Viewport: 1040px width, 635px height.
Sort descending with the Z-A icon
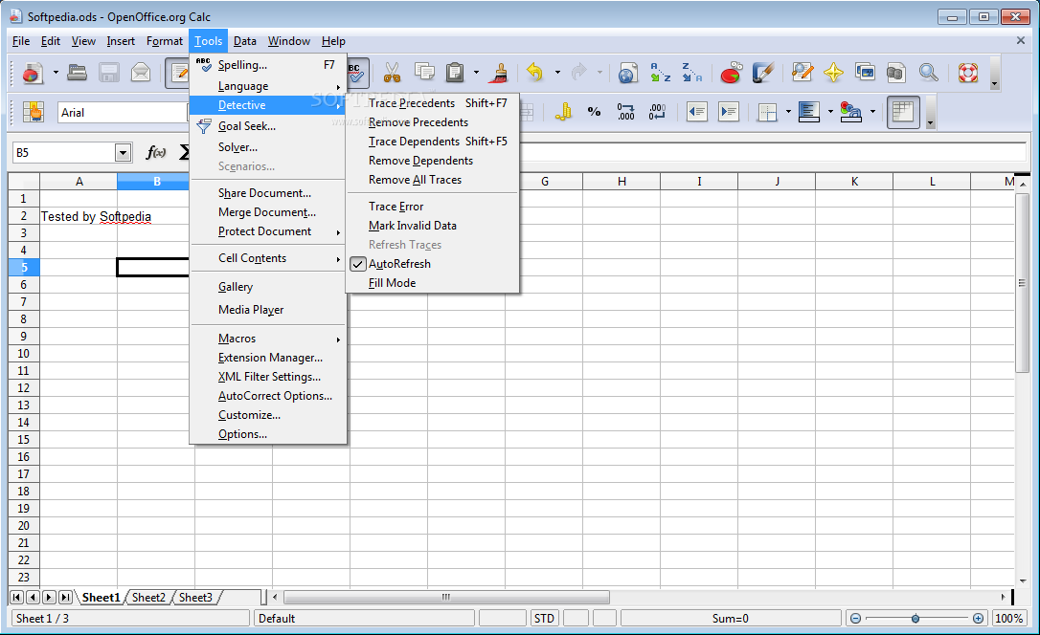[691, 72]
